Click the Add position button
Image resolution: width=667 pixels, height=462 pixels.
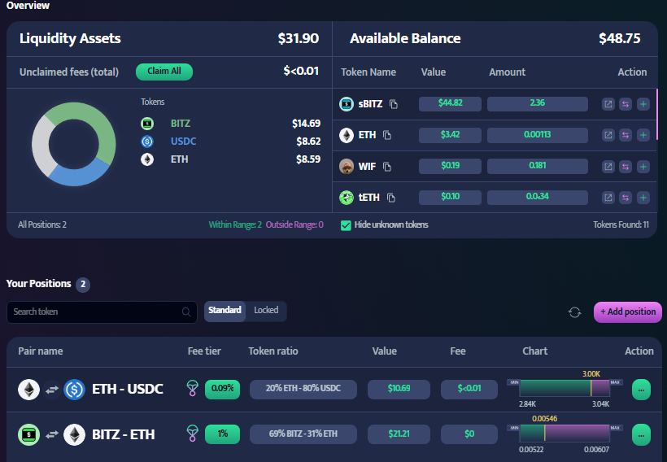point(627,312)
